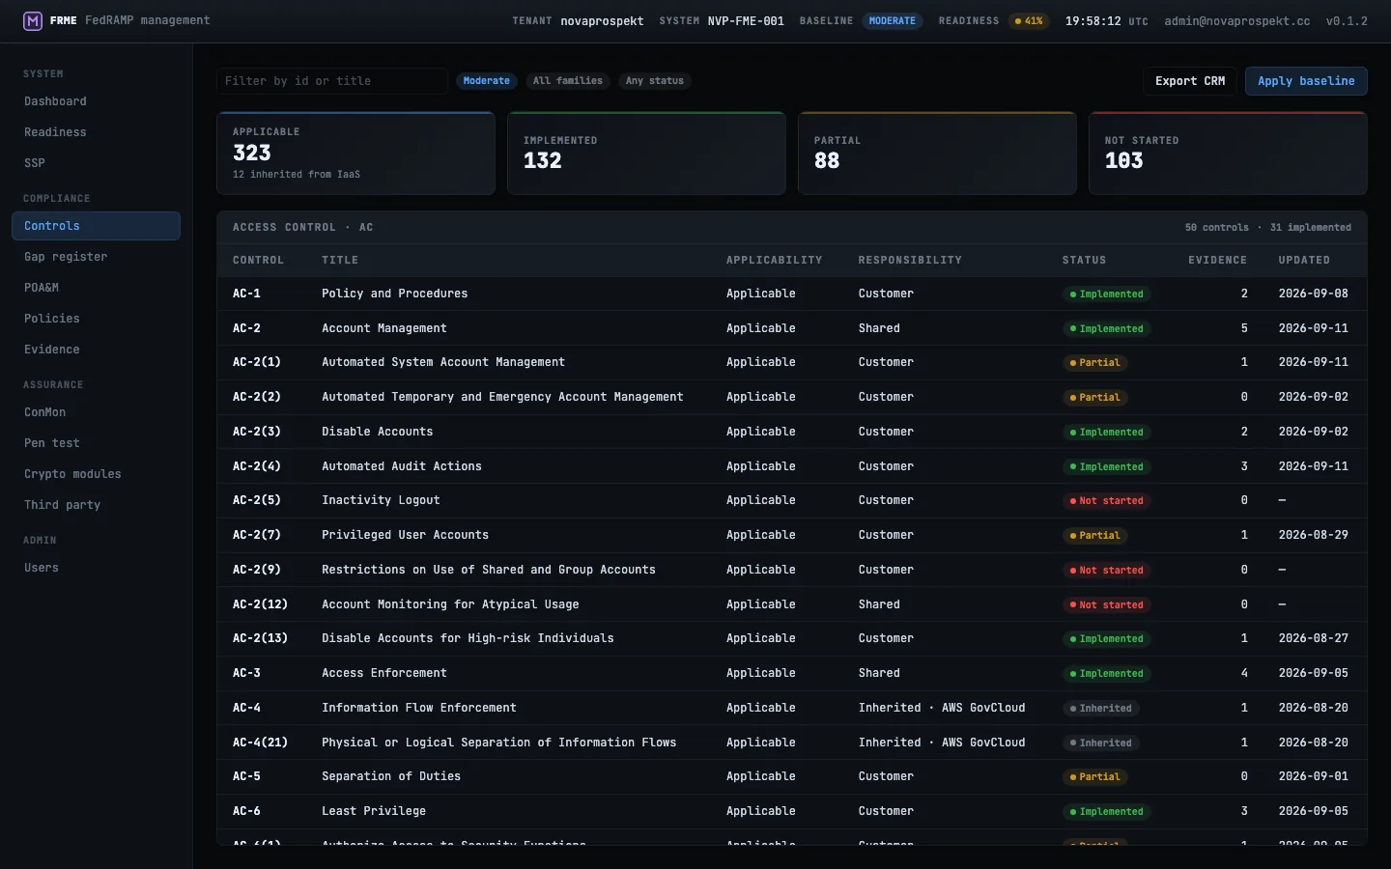Open AC-2(5) Inactivity Logout row
The height and width of the screenshot is (869, 1391).
[x=792, y=500]
